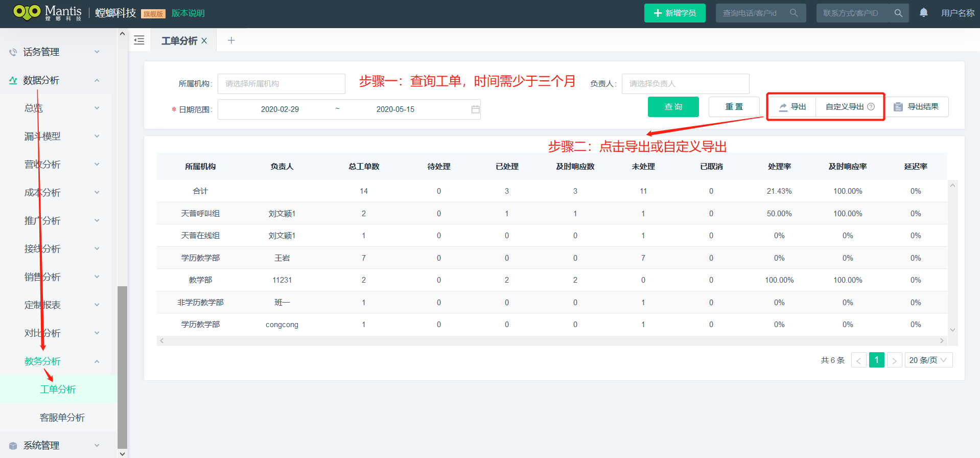
Task: Expand the 销售分析 submenu
Action: [x=97, y=277]
